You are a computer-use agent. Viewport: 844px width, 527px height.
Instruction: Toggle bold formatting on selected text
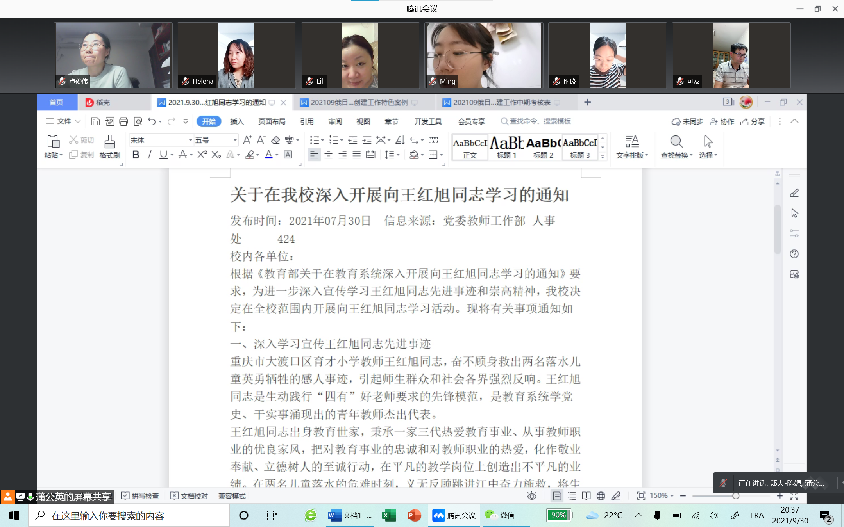(x=135, y=155)
